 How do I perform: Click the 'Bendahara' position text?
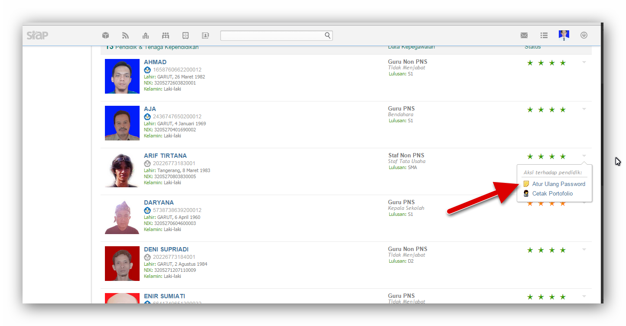click(x=401, y=114)
